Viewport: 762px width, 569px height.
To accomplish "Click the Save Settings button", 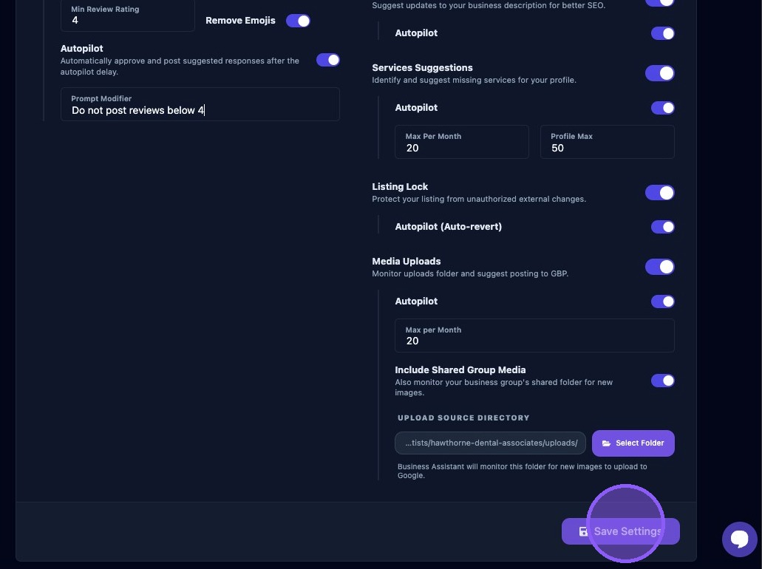I will 621,531.
